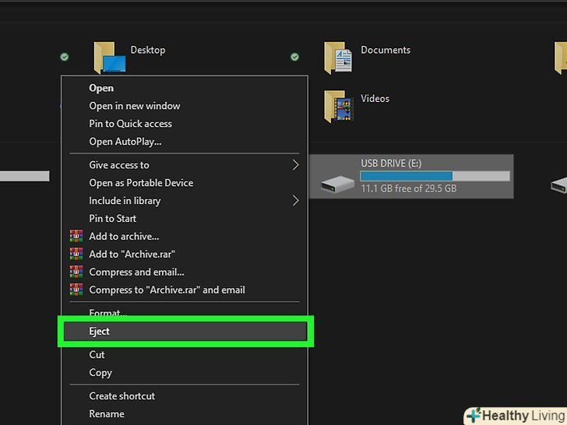Choose Compress to "Archive.rar" and email

click(x=185, y=290)
